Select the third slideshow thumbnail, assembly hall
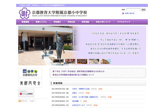 point(82,61)
